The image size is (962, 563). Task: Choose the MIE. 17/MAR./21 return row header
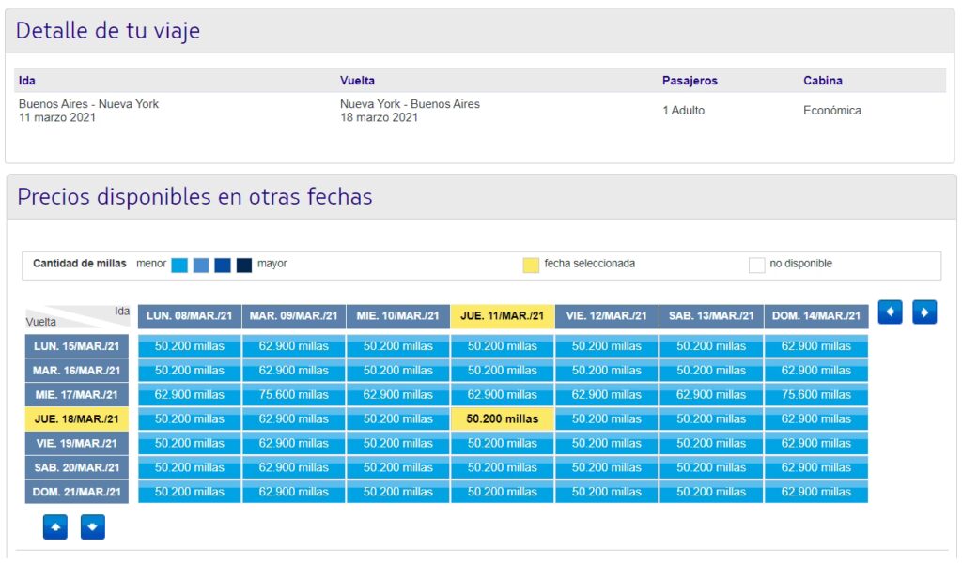tap(77, 394)
